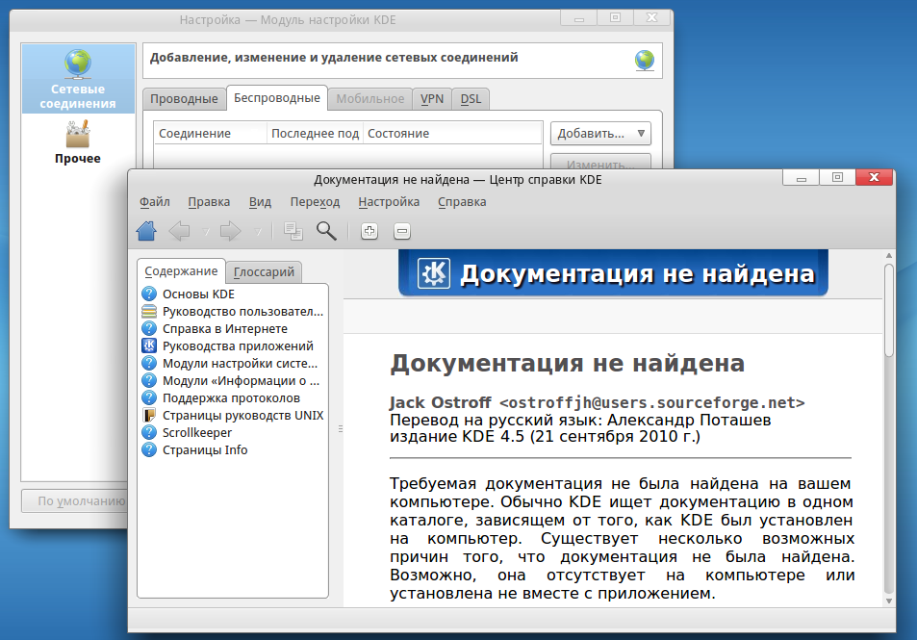
Task: Open the Справка menu
Action: pos(462,202)
